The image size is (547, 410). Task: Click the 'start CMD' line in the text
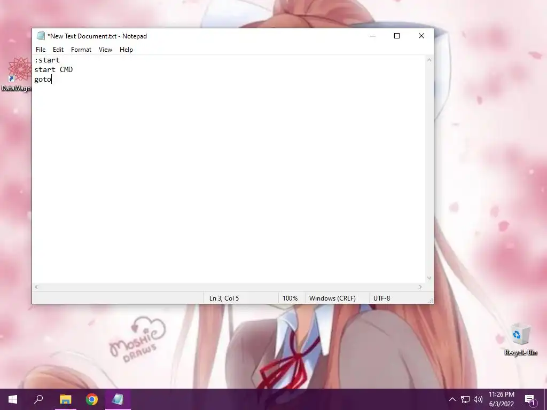pos(53,69)
